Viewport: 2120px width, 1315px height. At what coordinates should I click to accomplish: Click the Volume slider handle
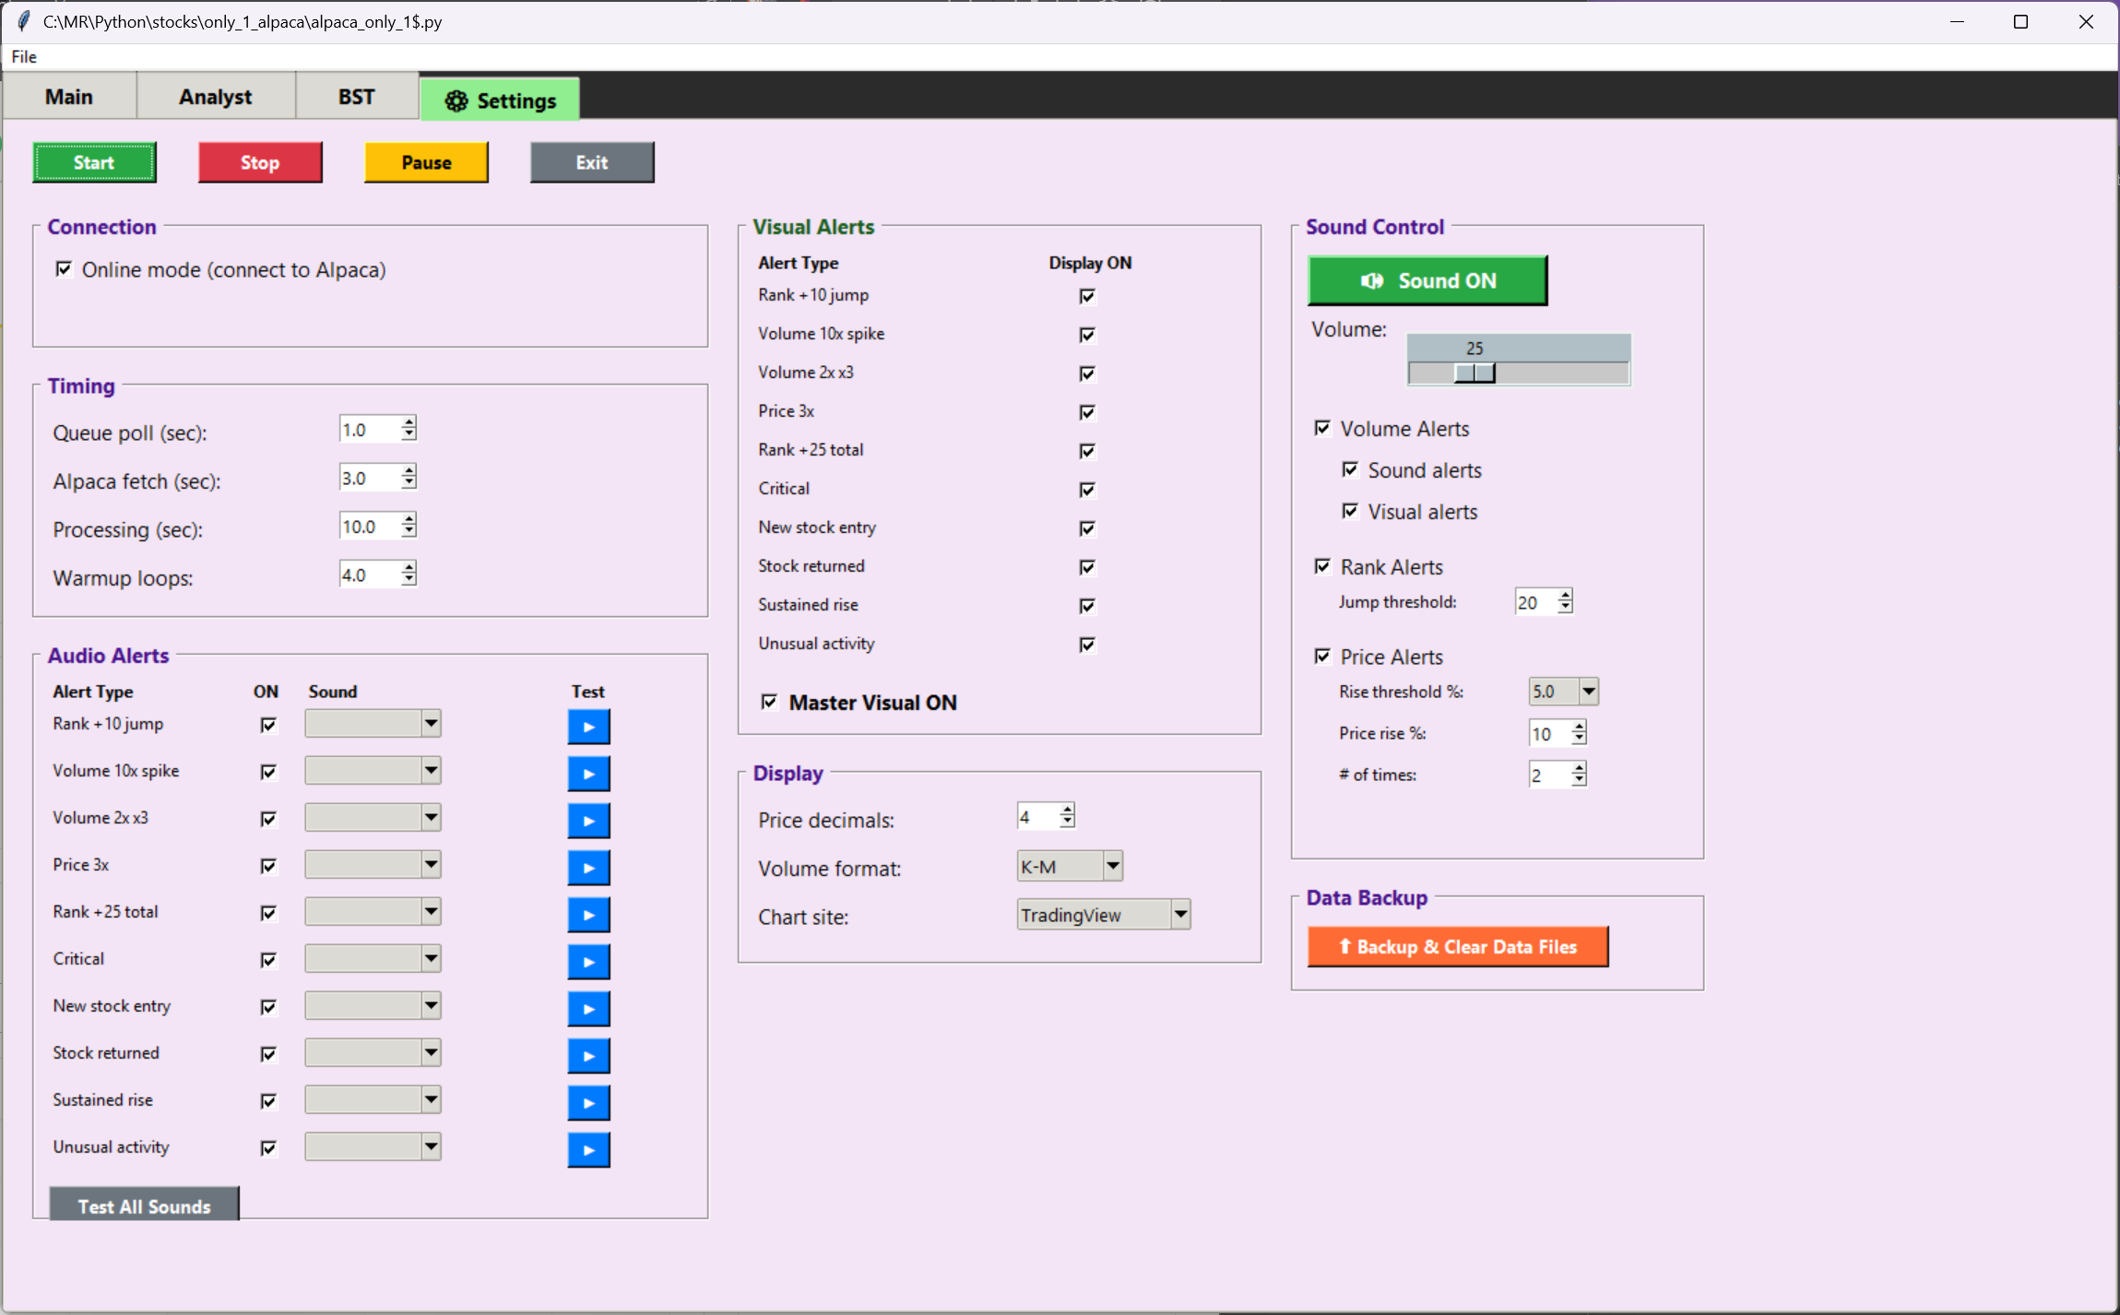click(x=1475, y=373)
